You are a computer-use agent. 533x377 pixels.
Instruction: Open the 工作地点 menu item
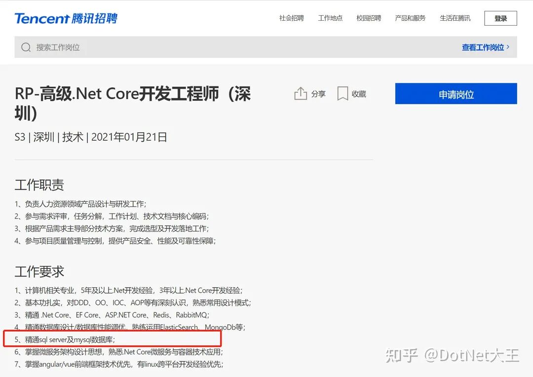click(x=330, y=18)
